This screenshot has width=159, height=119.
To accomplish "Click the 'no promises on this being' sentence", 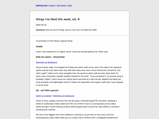I will (54, 41).
